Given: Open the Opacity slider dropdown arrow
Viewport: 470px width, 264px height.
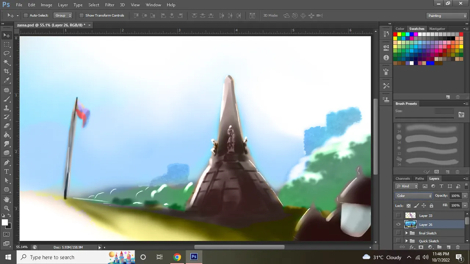Looking at the screenshot, I should [x=465, y=196].
